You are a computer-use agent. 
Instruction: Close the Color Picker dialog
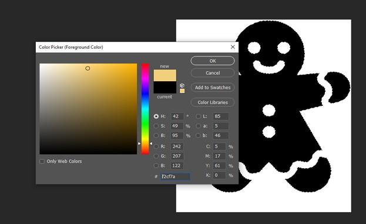(x=233, y=47)
